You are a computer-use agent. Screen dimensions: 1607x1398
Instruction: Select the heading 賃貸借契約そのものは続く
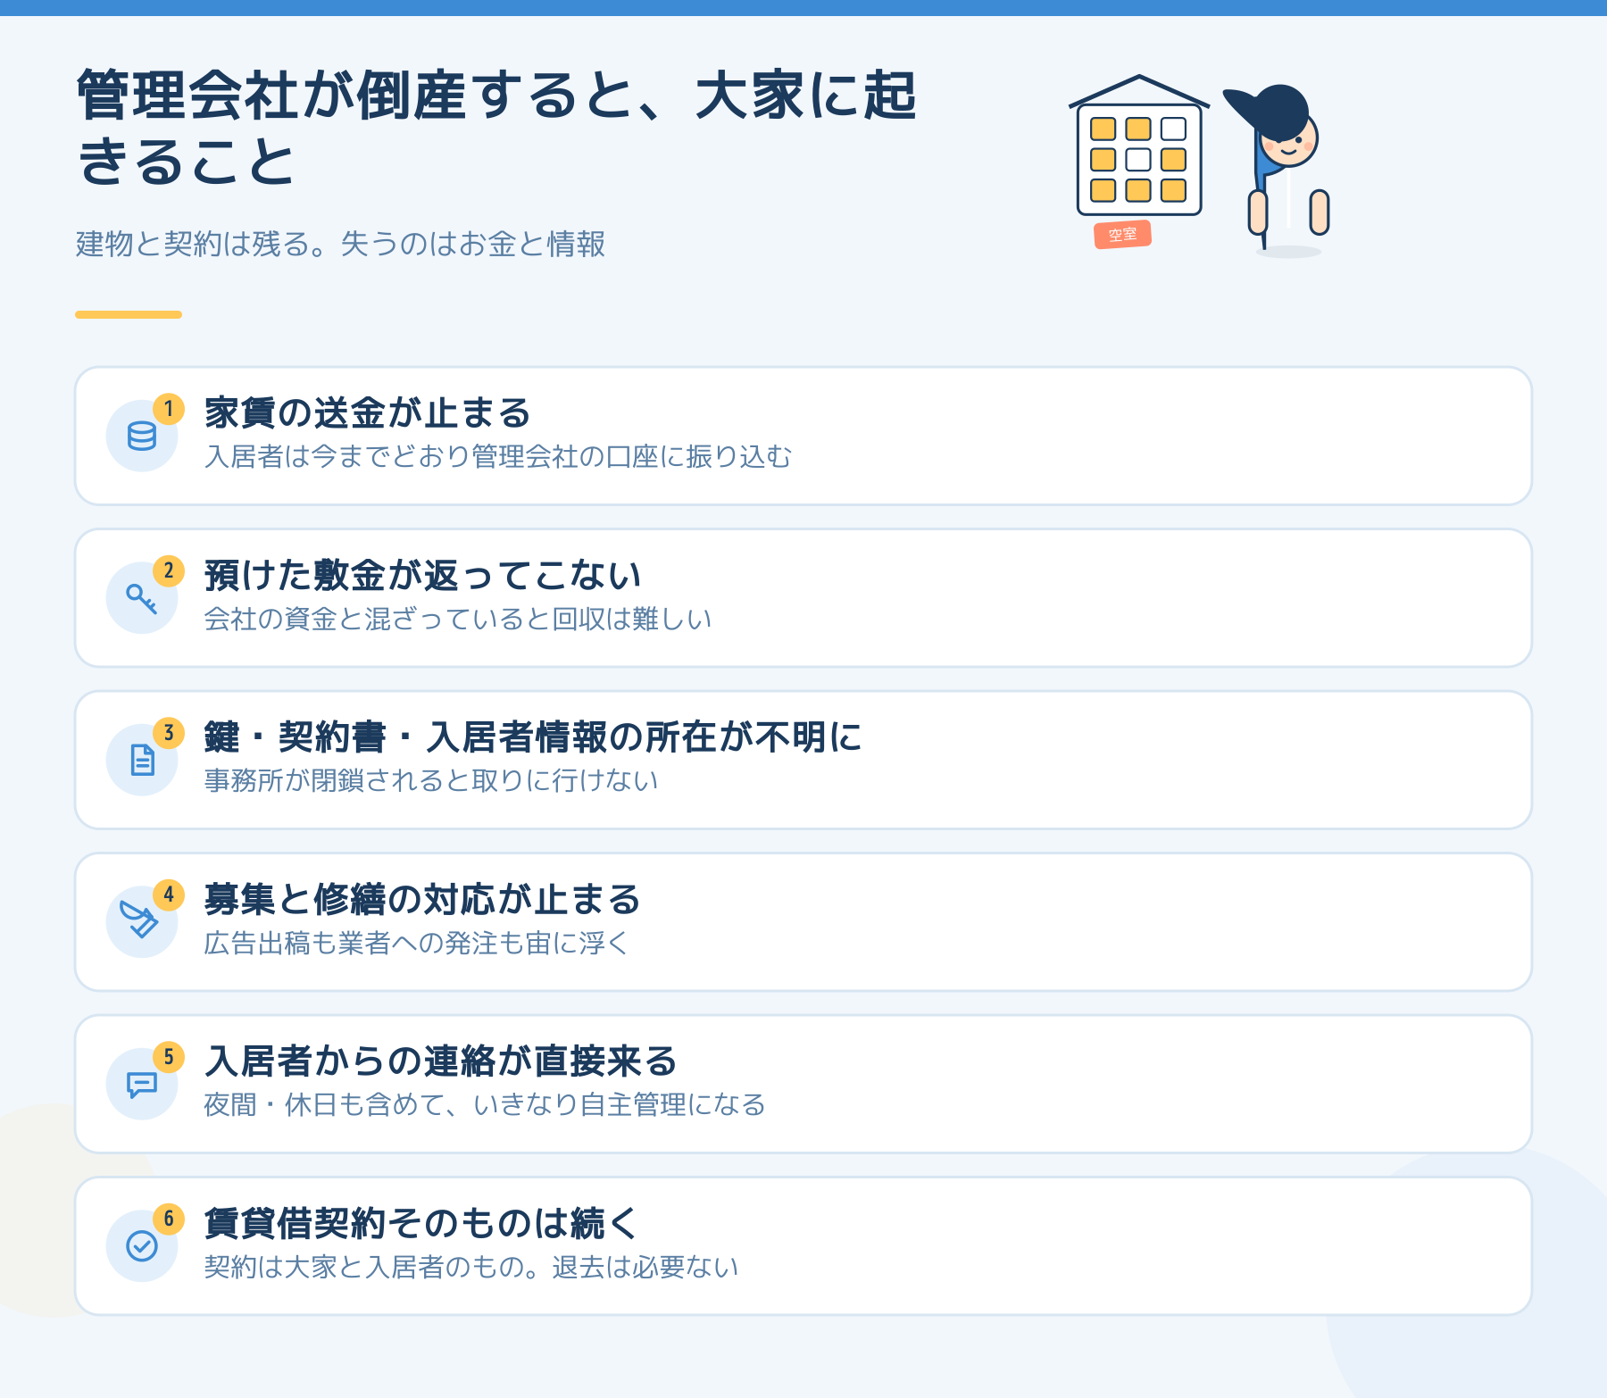[x=420, y=1224]
